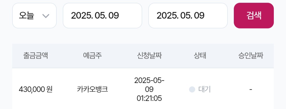Screen dimensions: 286x109
Task: Click the end date field beside 검색
Action: click(188, 16)
